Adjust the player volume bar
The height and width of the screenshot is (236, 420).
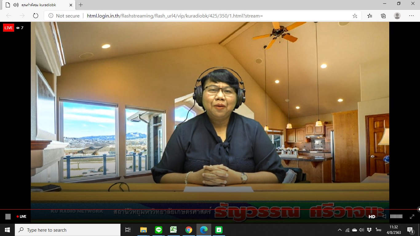pos(396,217)
